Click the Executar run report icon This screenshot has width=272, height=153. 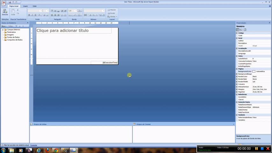click(5, 12)
